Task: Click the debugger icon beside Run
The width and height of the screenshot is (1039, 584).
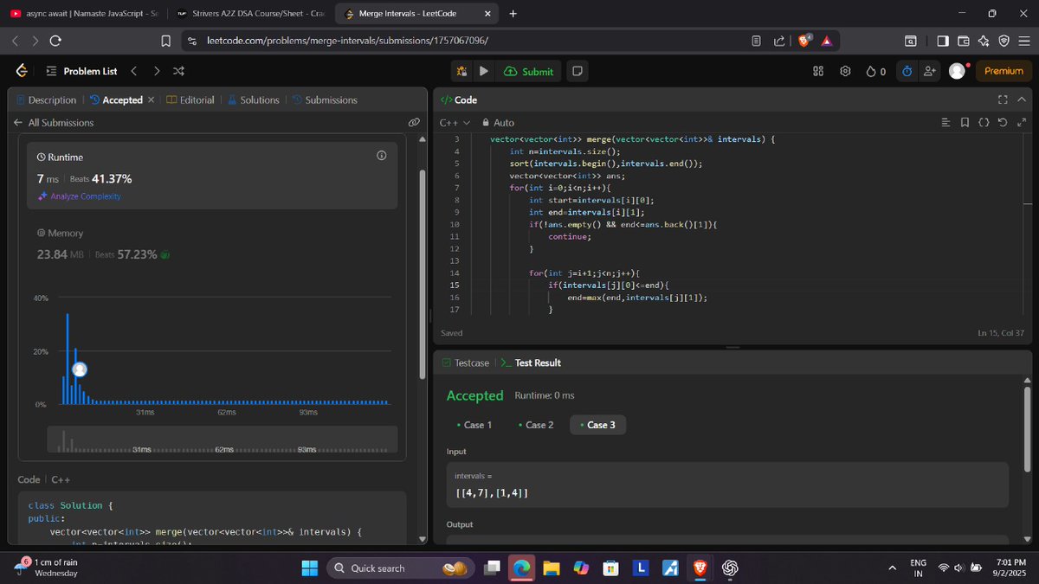Action: tap(462, 71)
